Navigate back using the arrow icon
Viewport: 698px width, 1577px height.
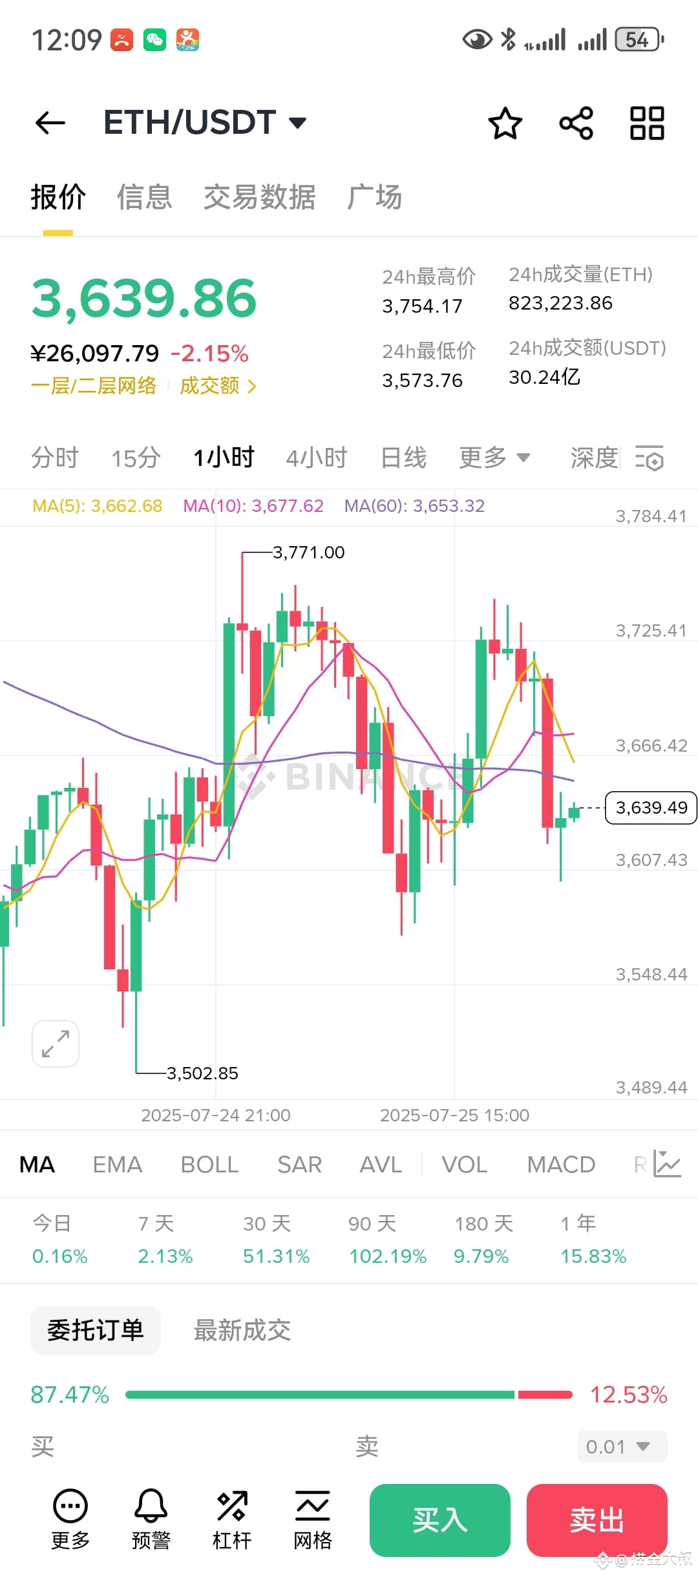pyautogui.click(x=50, y=123)
